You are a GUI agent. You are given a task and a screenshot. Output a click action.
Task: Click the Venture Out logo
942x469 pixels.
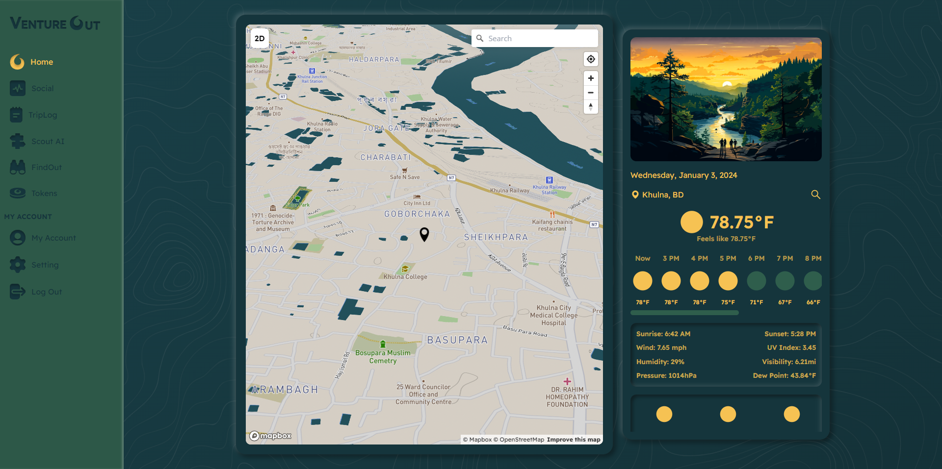point(55,23)
